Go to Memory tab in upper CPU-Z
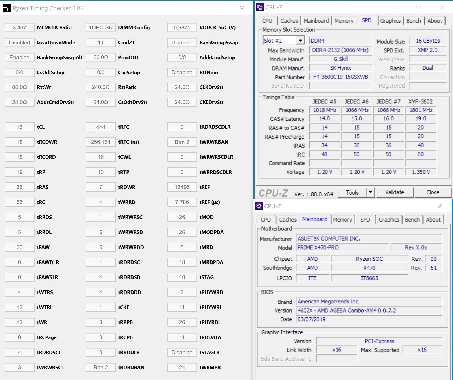 344,21
